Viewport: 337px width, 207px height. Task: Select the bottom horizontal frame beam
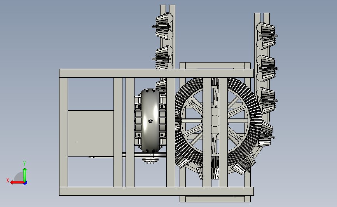pos(156,191)
